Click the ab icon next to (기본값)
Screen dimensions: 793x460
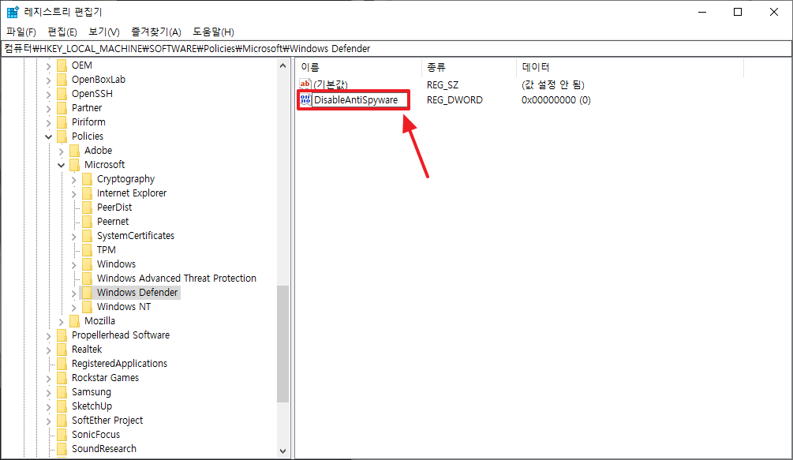coord(305,84)
